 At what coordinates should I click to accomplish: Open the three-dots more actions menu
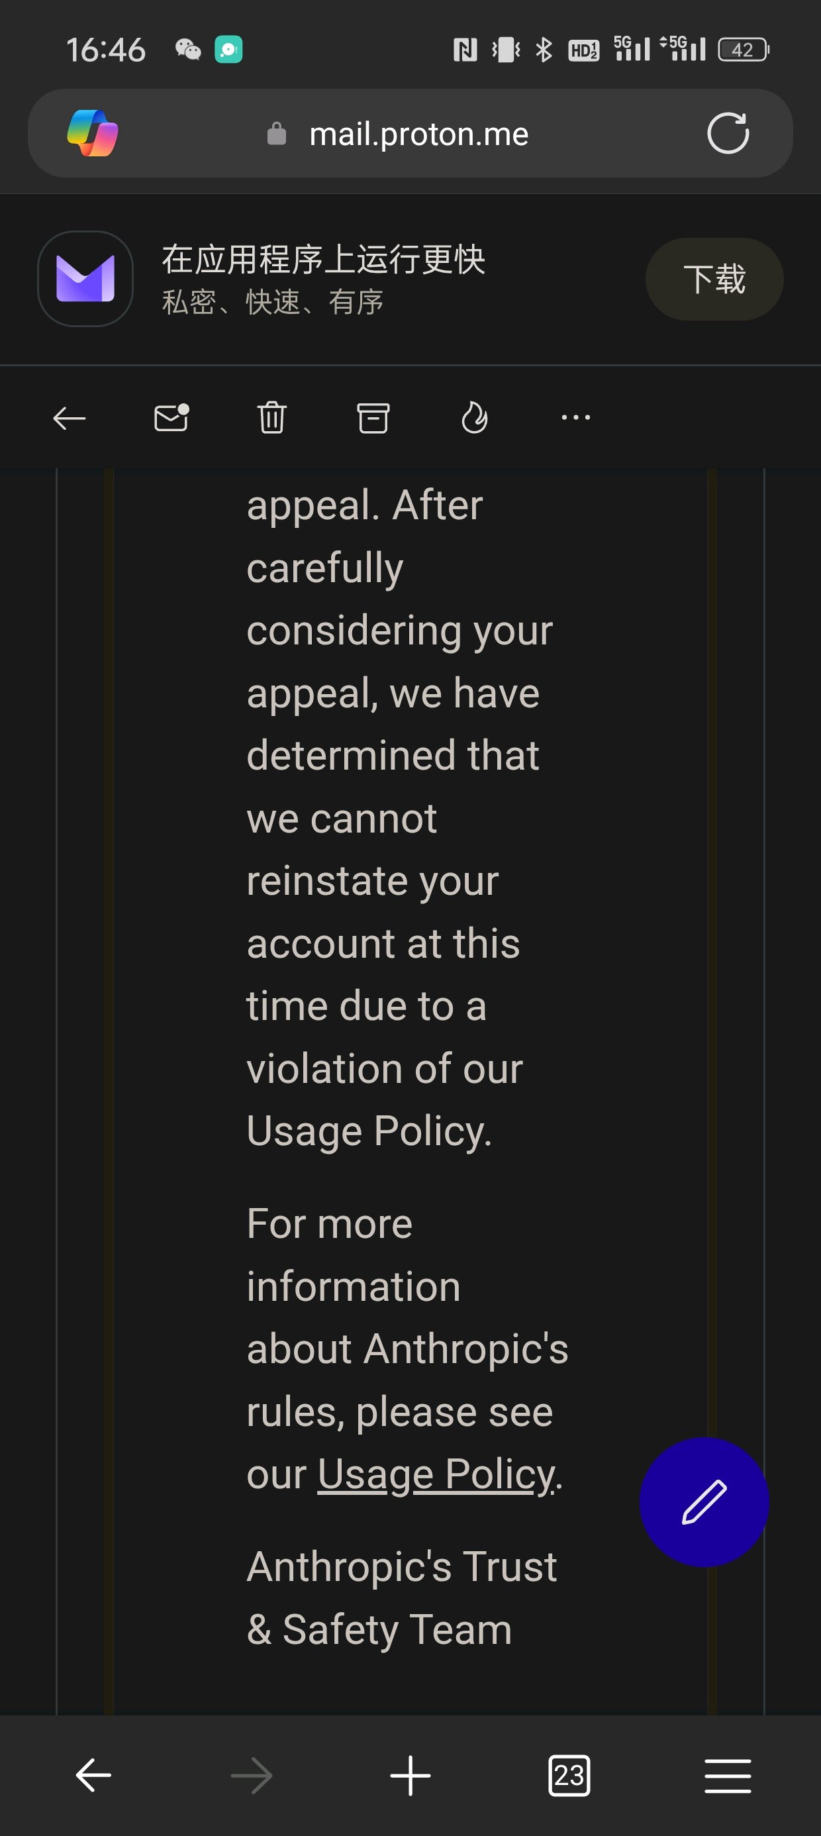coord(576,418)
